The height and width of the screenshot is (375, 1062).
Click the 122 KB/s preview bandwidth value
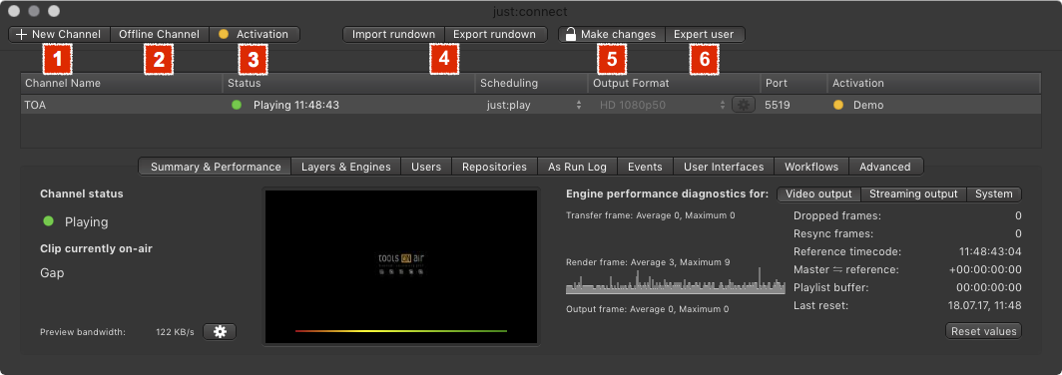(175, 332)
